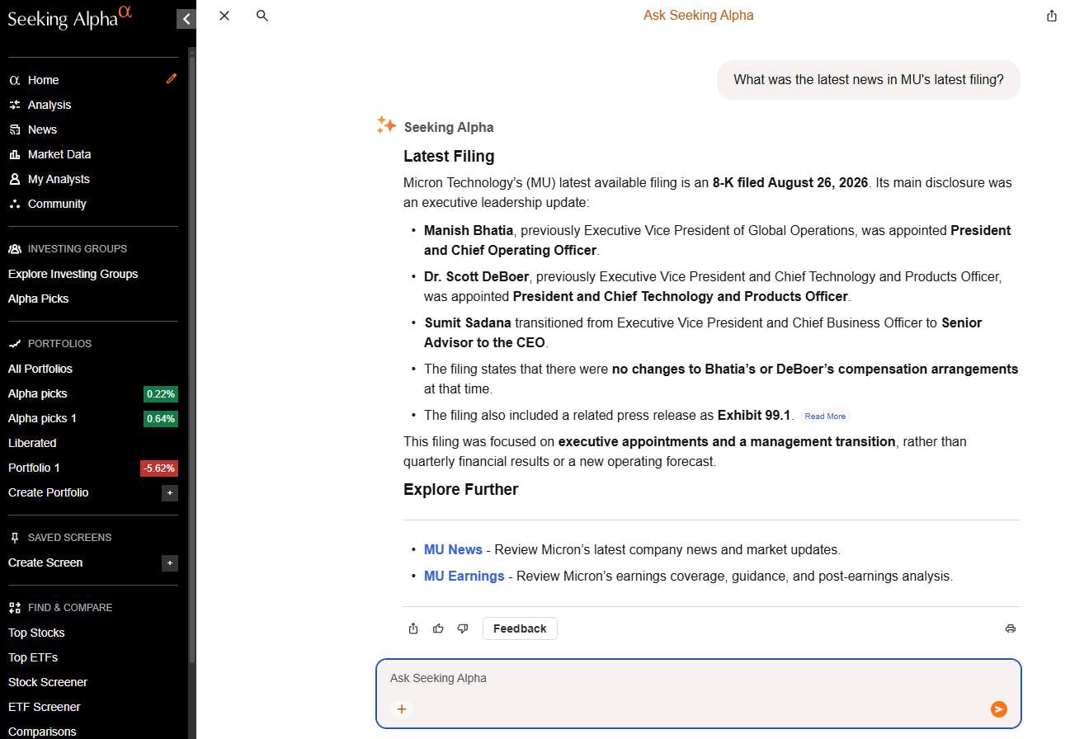1070x739 pixels.
Task: Click the Investing Groups header
Action: click(x=68, y=248)
